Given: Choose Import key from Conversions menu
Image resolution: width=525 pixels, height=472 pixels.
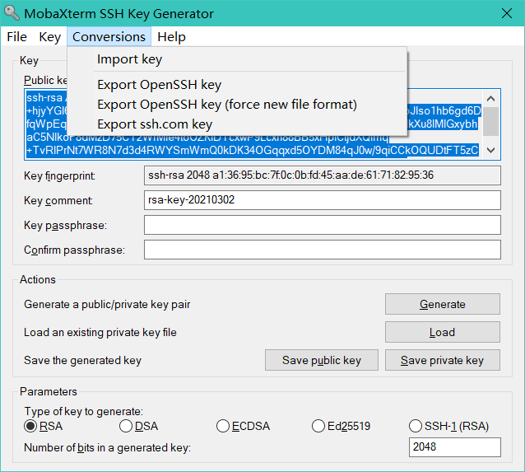Looking at the screenshot, I should pos(129,59).
